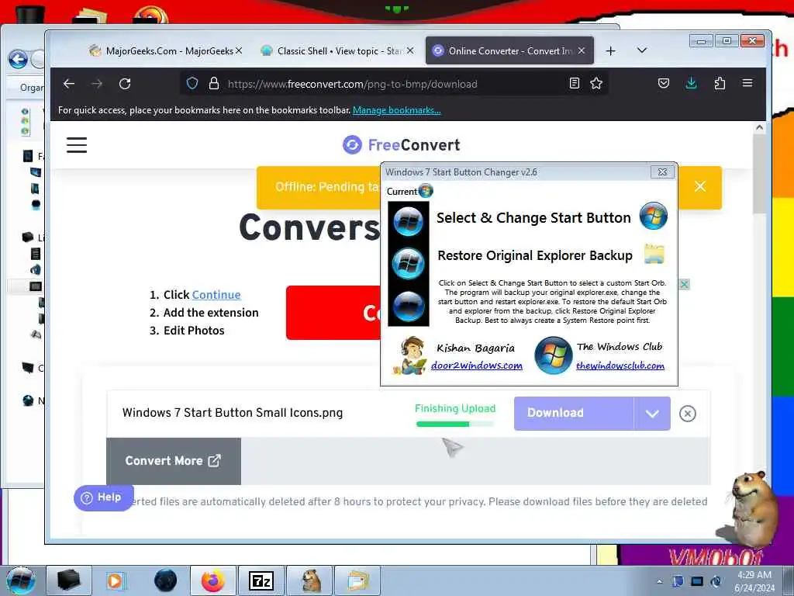This screenshot has width=794, height=596.
Task: Click the Continue link
Action: [216, 295]
